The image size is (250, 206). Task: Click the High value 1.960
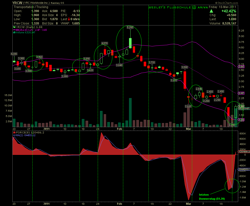(x=35, y=15)
